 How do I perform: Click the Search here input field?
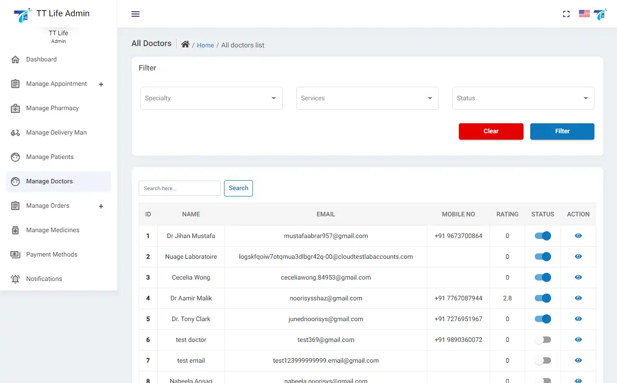coord(179,188)
